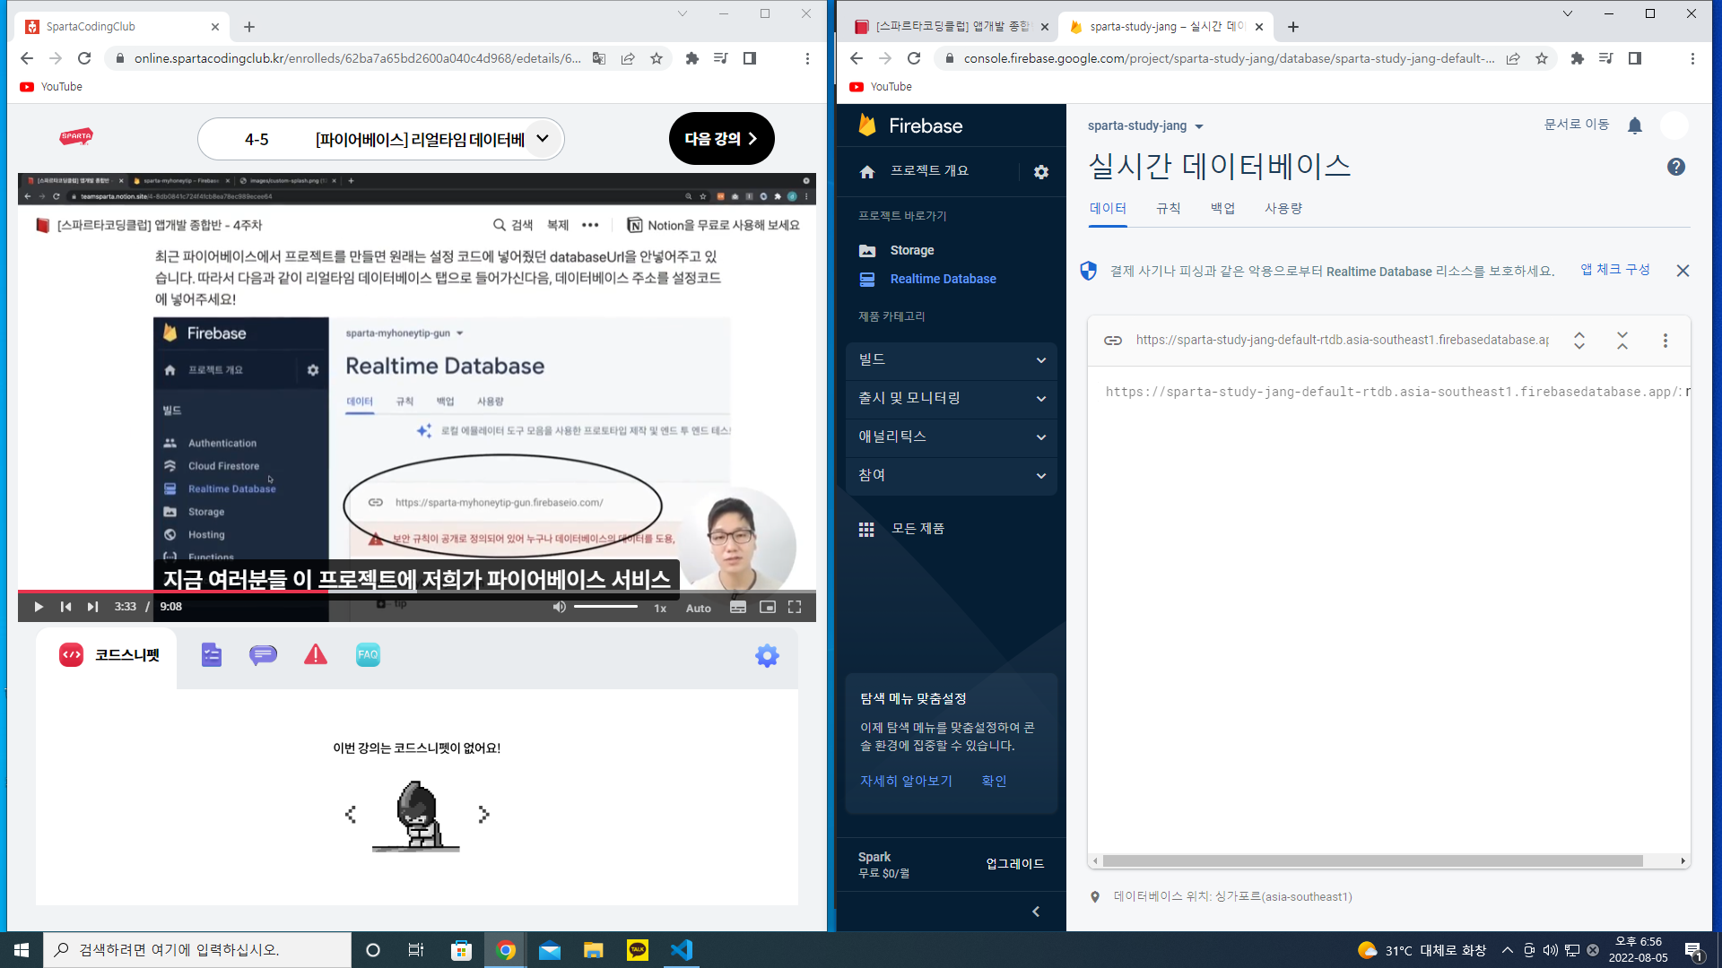Screen dimensions: 1722x968
Task: Open Visual Studio Code from taskbar
Action: coord(682,950)
